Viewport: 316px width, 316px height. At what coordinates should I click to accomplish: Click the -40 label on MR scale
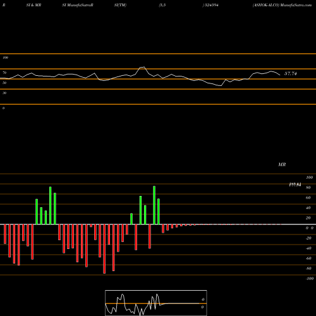pos(308,248)
